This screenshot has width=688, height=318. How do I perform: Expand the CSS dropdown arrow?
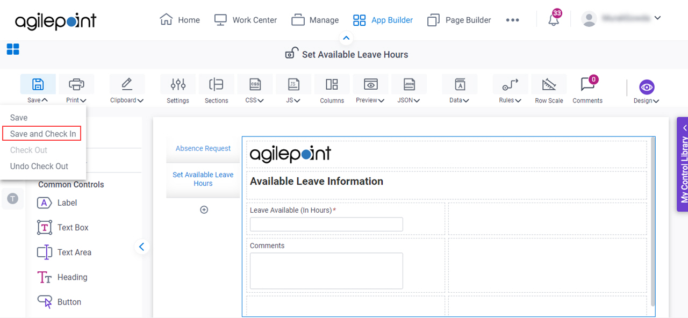point(261,100)
